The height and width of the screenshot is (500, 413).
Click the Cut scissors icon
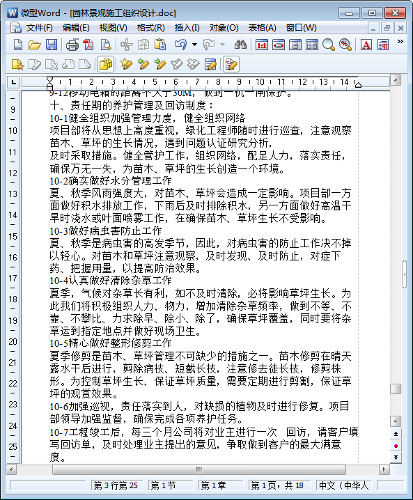[127, 45]
